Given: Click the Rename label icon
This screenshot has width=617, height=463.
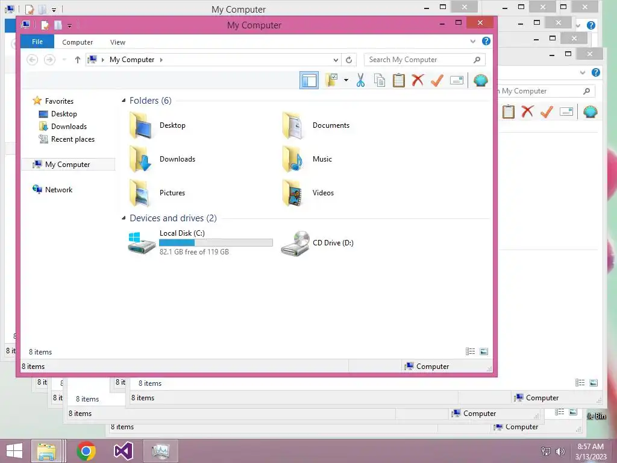Looking at the screenshot, I should (x=457, y=80).
